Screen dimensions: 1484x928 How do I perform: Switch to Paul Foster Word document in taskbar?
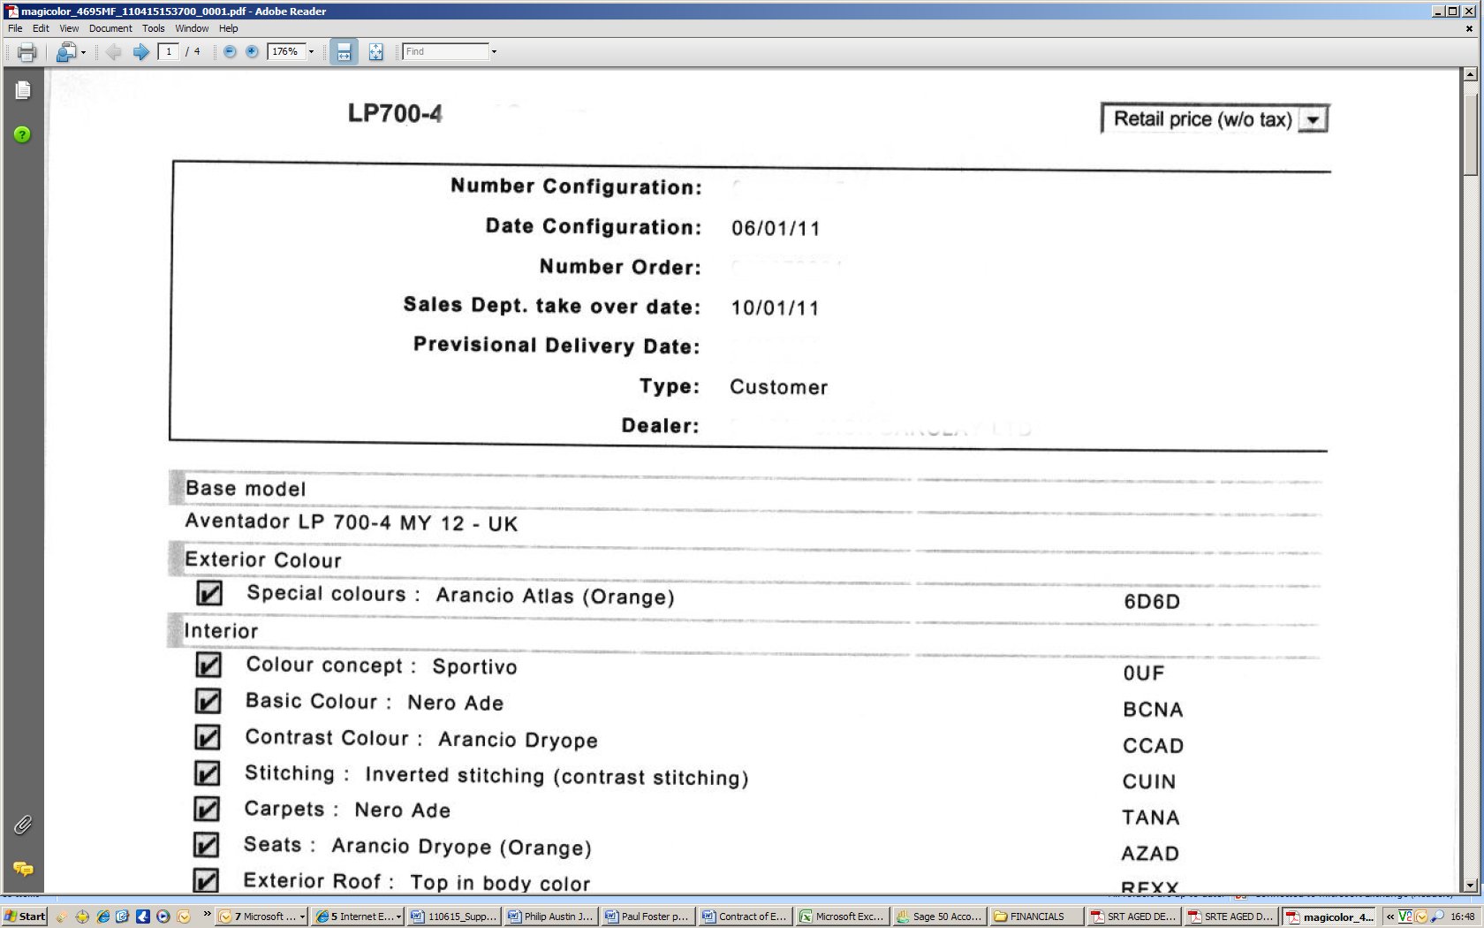[648, 917]
